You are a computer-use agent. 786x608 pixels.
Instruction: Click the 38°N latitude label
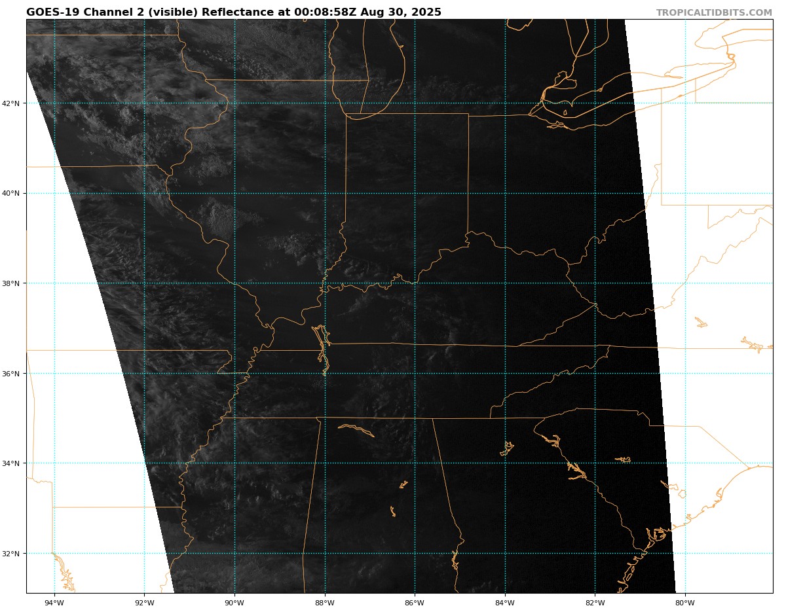(x=12, y=283)
